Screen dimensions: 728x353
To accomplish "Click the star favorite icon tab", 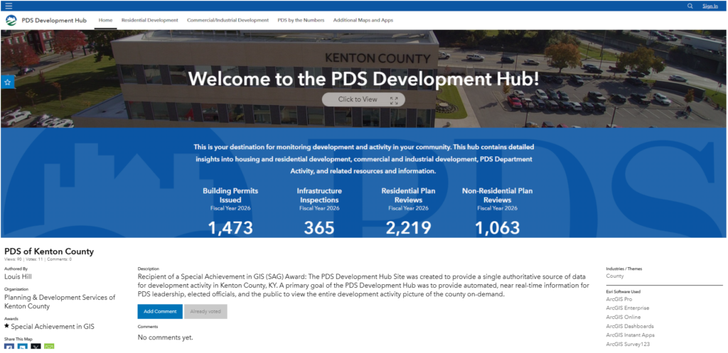I will (x=7, y=82).
